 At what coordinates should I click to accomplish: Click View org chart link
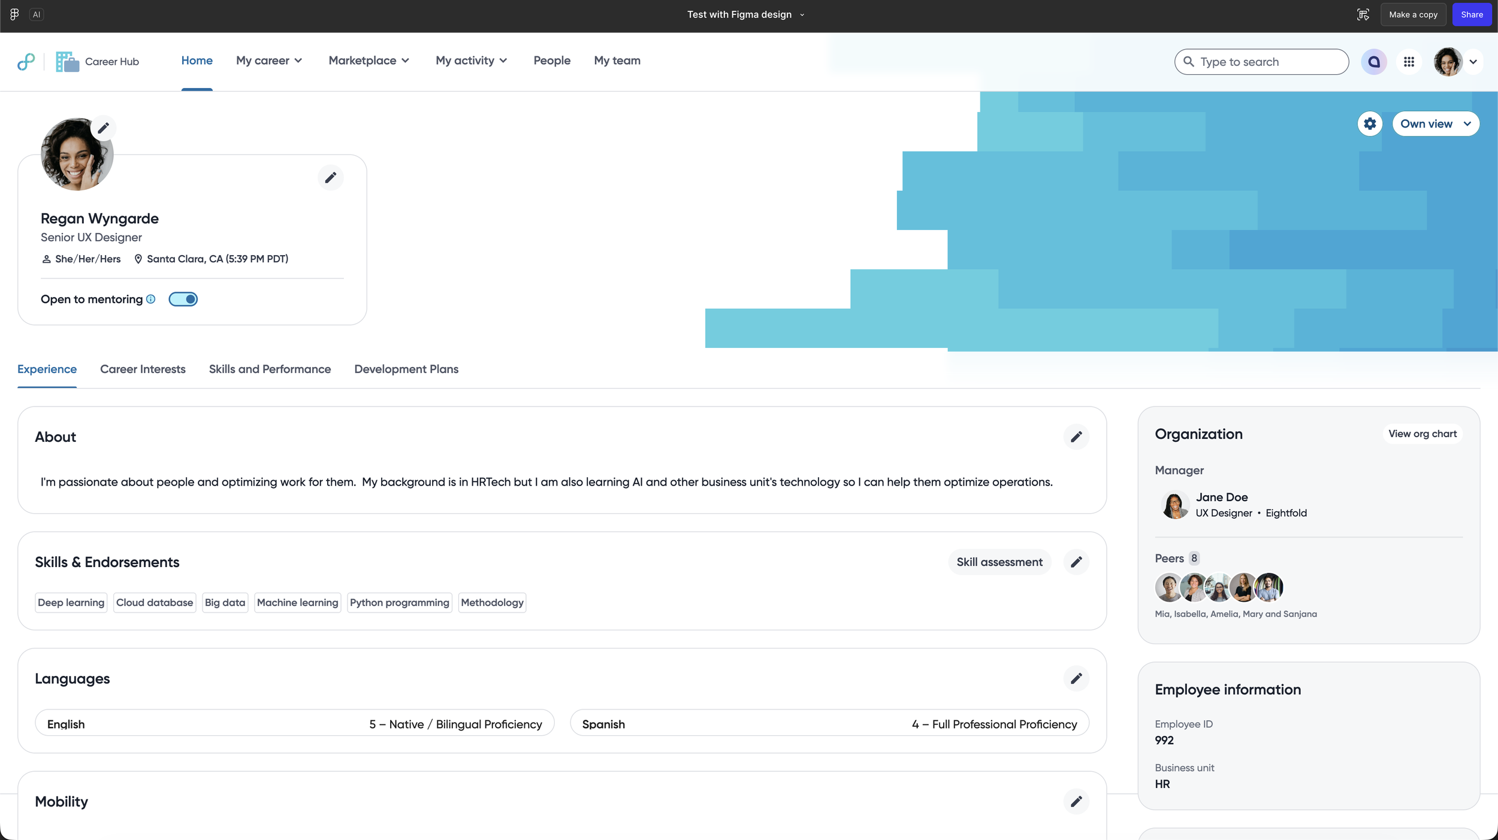pos(1422,434)
